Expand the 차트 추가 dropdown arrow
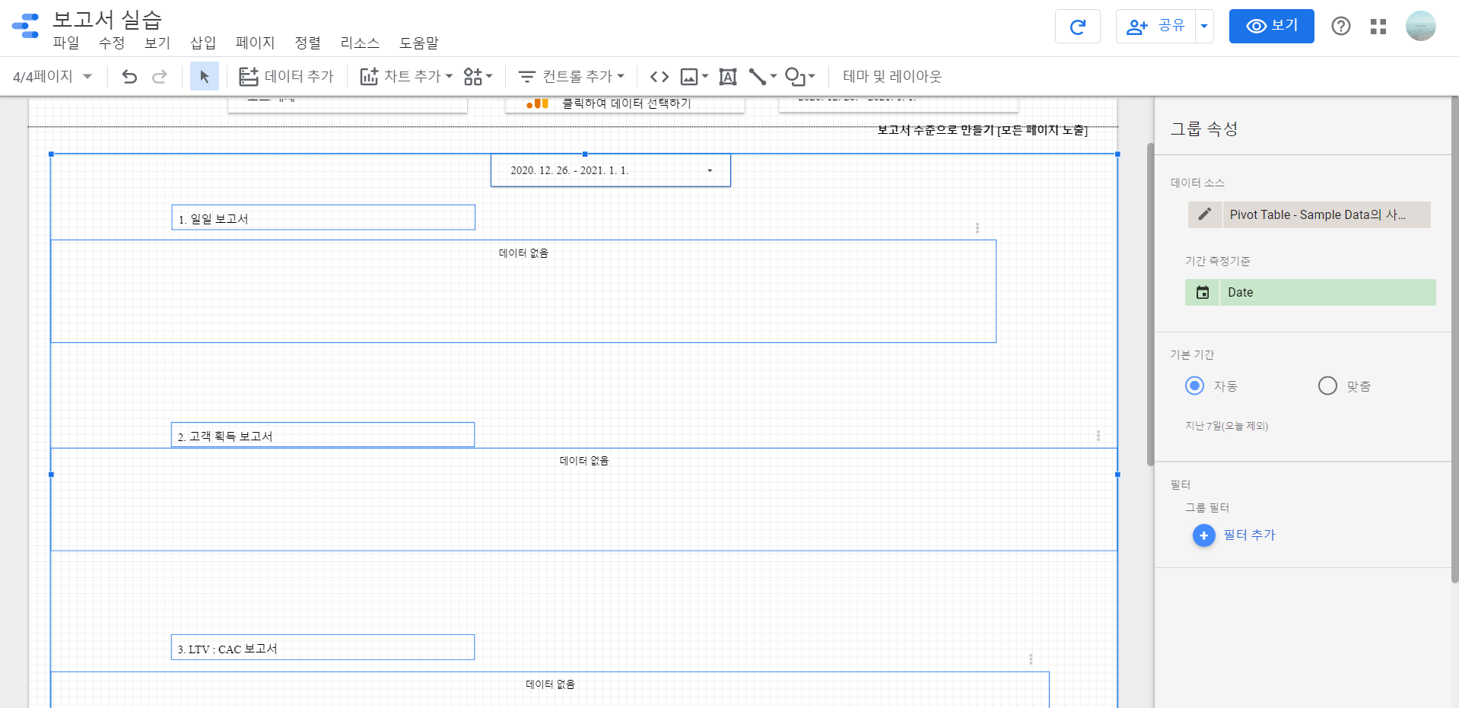The height and width of the screenshot is (708, 1459). (x=449, y=76)
